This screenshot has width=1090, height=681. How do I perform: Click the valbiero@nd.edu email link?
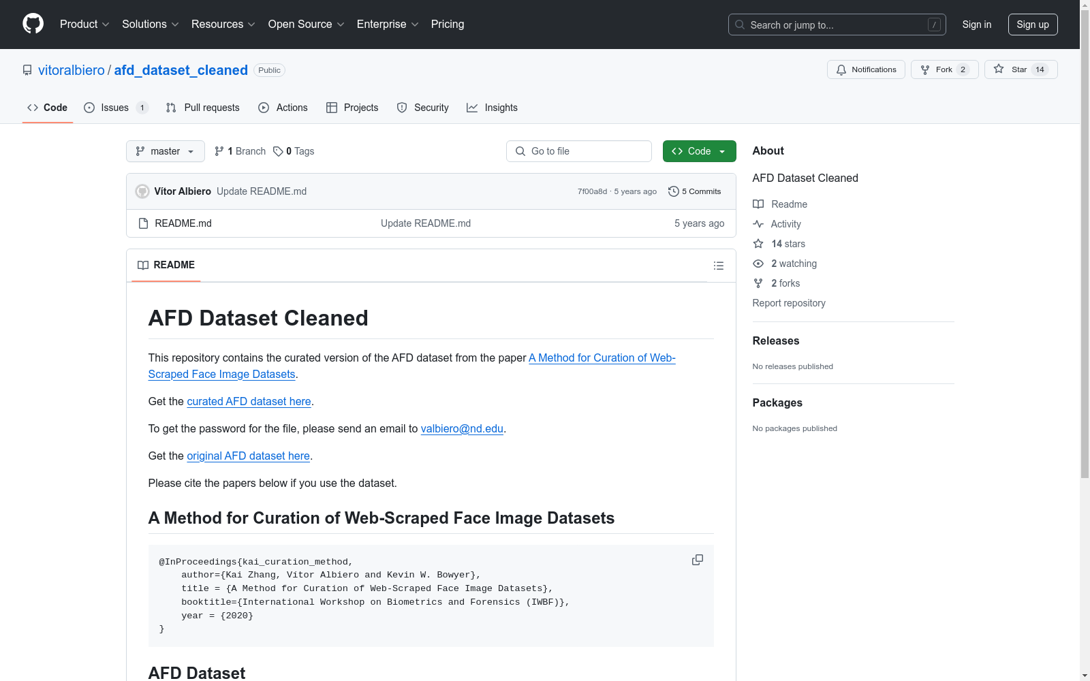462,428
